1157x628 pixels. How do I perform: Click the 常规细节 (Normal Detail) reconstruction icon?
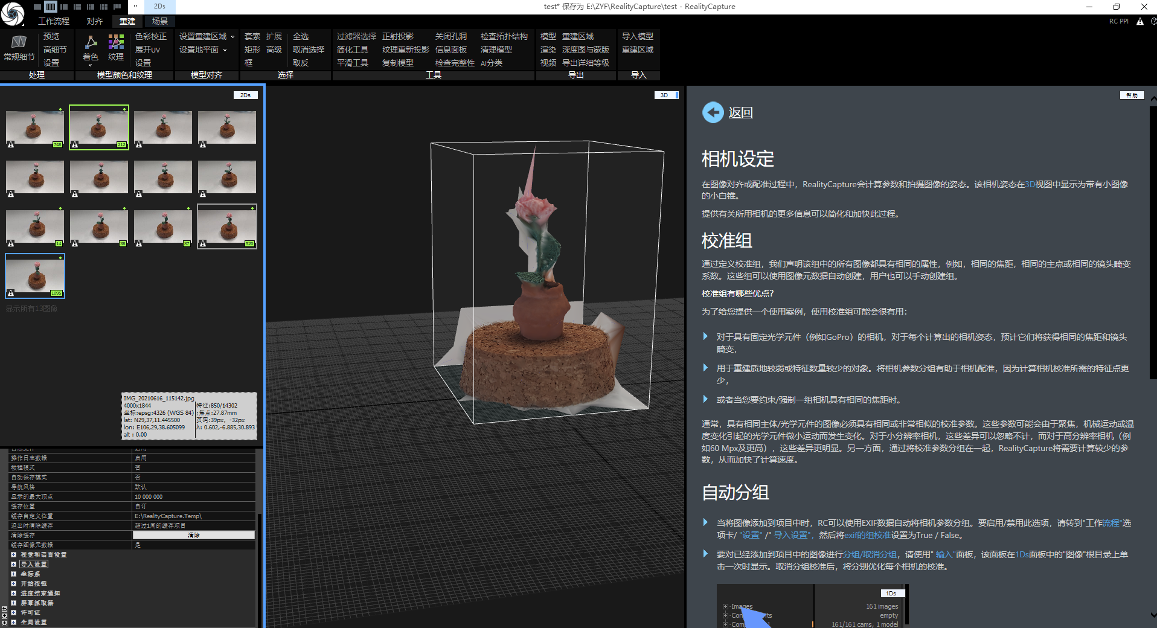click(19, 42)
